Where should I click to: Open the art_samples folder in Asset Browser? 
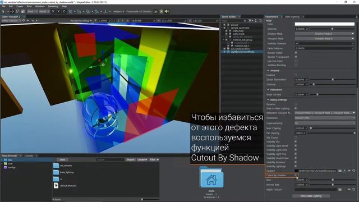pyautogui.click(x=63, y=166)
